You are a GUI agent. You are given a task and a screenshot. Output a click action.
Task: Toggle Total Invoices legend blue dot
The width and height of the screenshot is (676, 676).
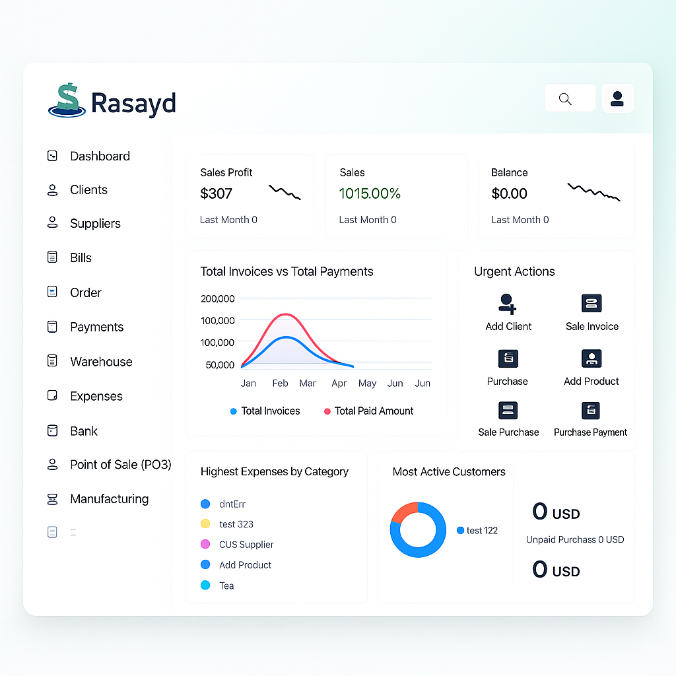233,411
